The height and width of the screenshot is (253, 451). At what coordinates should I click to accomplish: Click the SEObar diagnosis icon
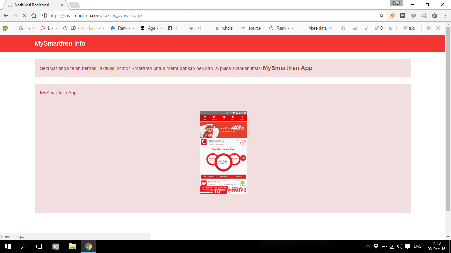click(x=355, y=28)
